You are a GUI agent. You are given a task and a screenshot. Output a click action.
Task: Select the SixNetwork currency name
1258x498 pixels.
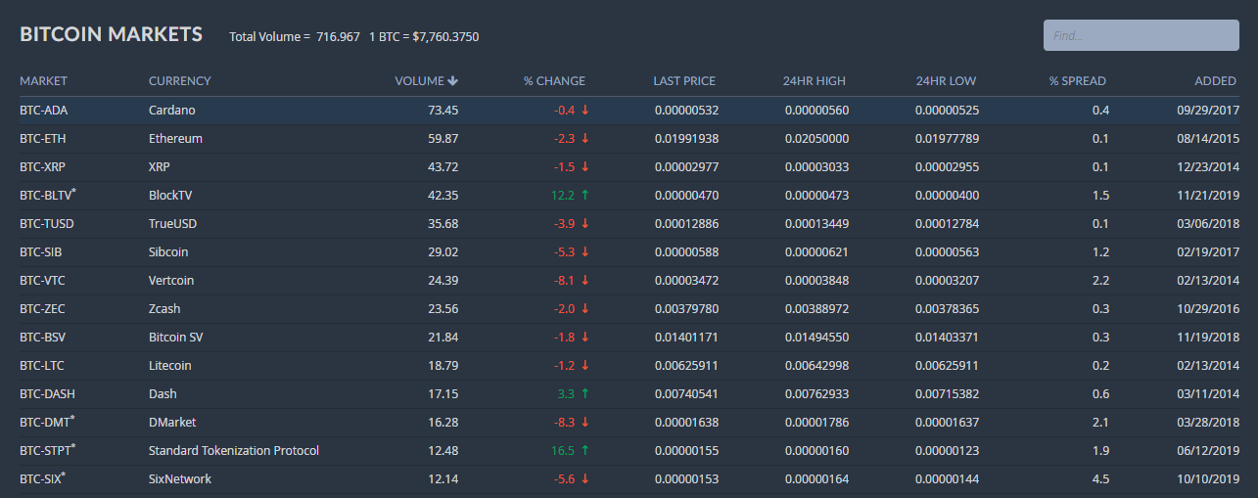coord(180,479)
